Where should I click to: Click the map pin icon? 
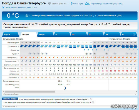click(x=71, y=4)
